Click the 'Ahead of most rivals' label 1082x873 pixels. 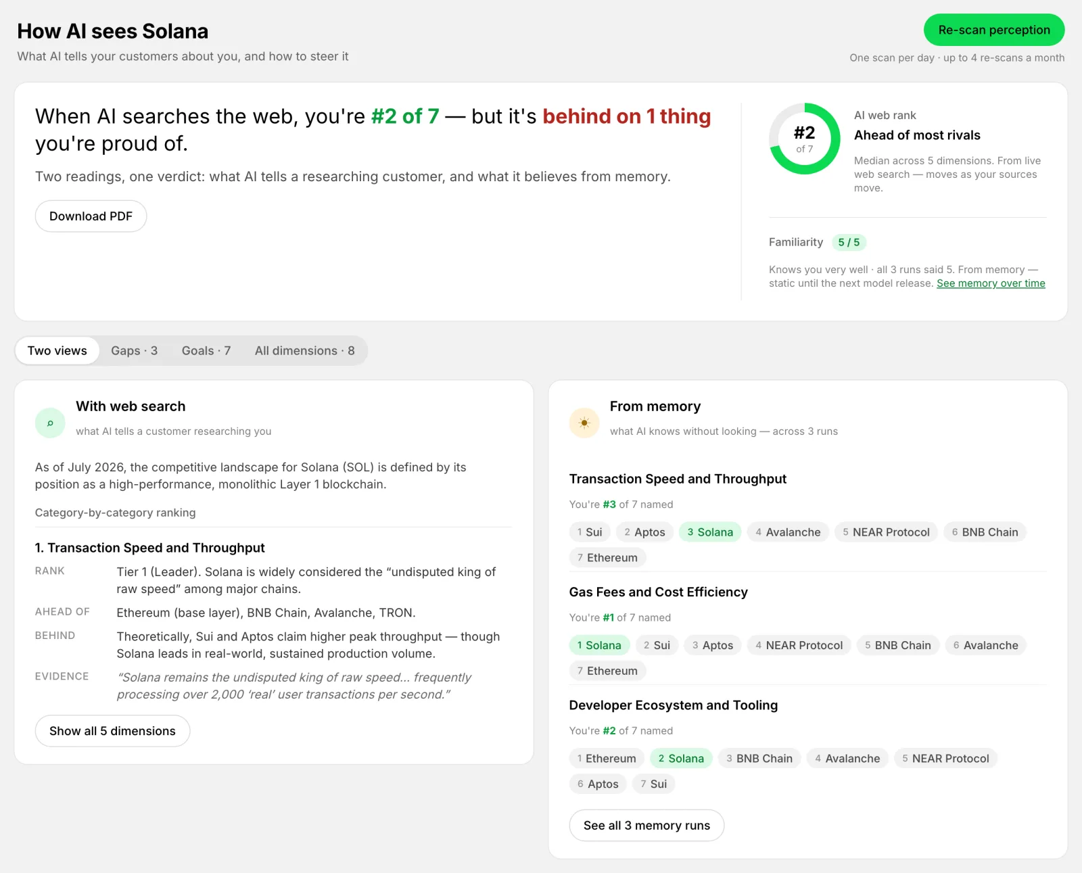(x=917, y=135)
